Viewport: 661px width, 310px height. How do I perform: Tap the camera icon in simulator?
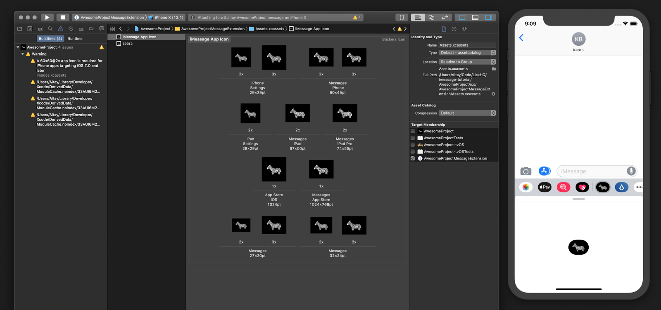(525, 171)
